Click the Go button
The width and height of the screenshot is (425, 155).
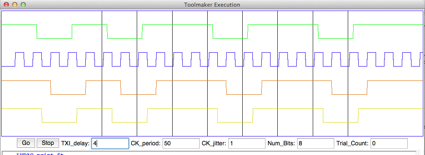point(26,143)
